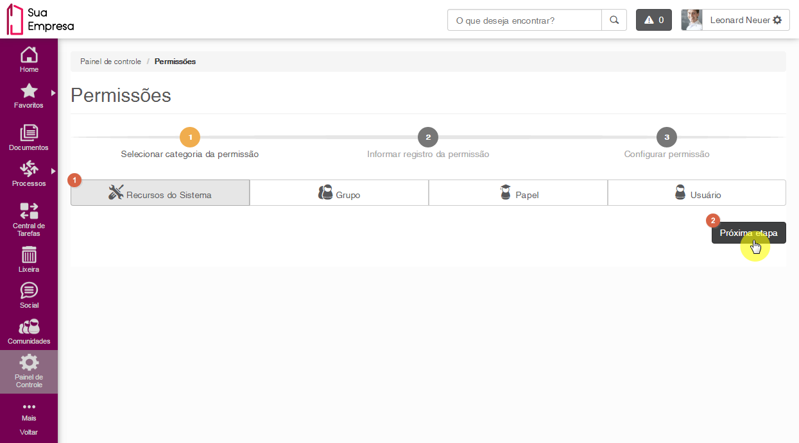Open Leonard Neuer user settings menu
Viewport: 799px width, 443px height.
735,21
